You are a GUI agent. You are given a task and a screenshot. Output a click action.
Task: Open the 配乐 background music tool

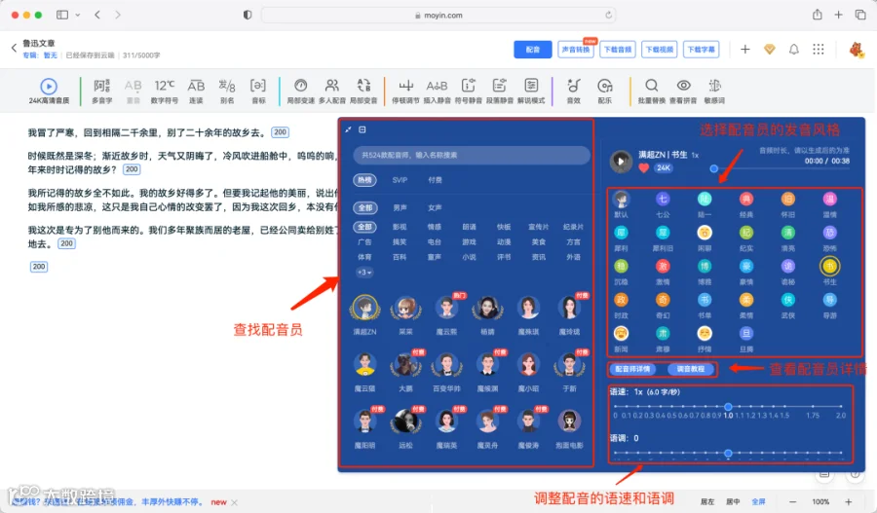(x=604, y=91)
